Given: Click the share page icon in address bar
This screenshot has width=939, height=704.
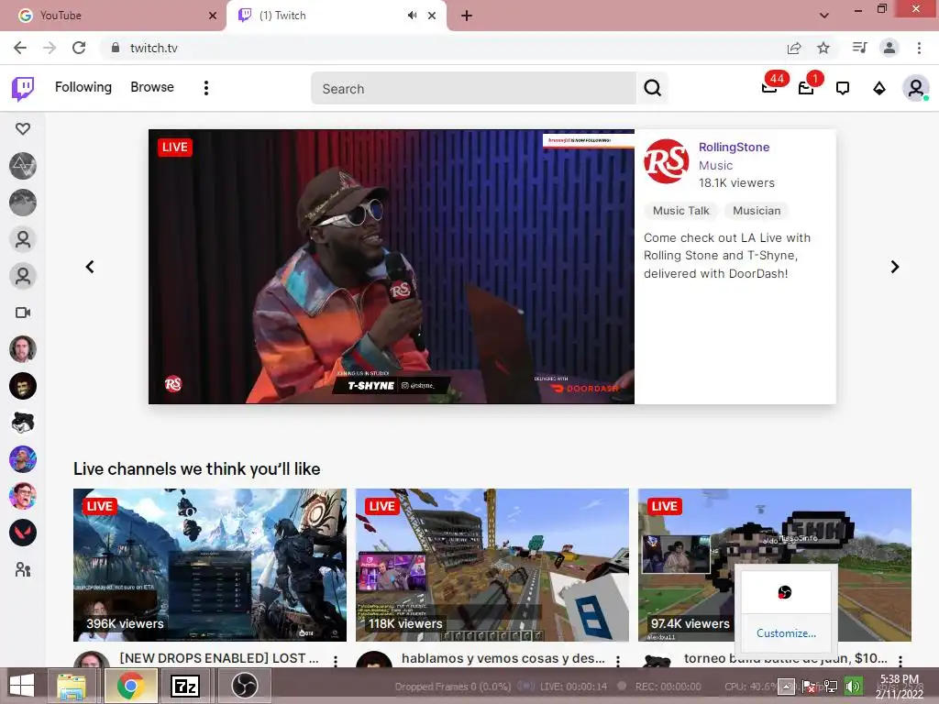Looking at the screenshot, I should pyautogui.click(x=794, y=48).
